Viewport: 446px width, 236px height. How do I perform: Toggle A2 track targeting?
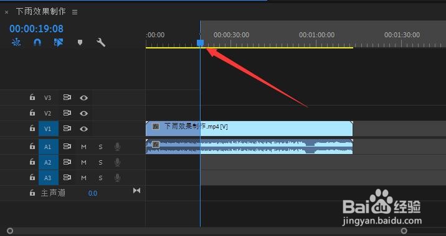tap(49, 162)
